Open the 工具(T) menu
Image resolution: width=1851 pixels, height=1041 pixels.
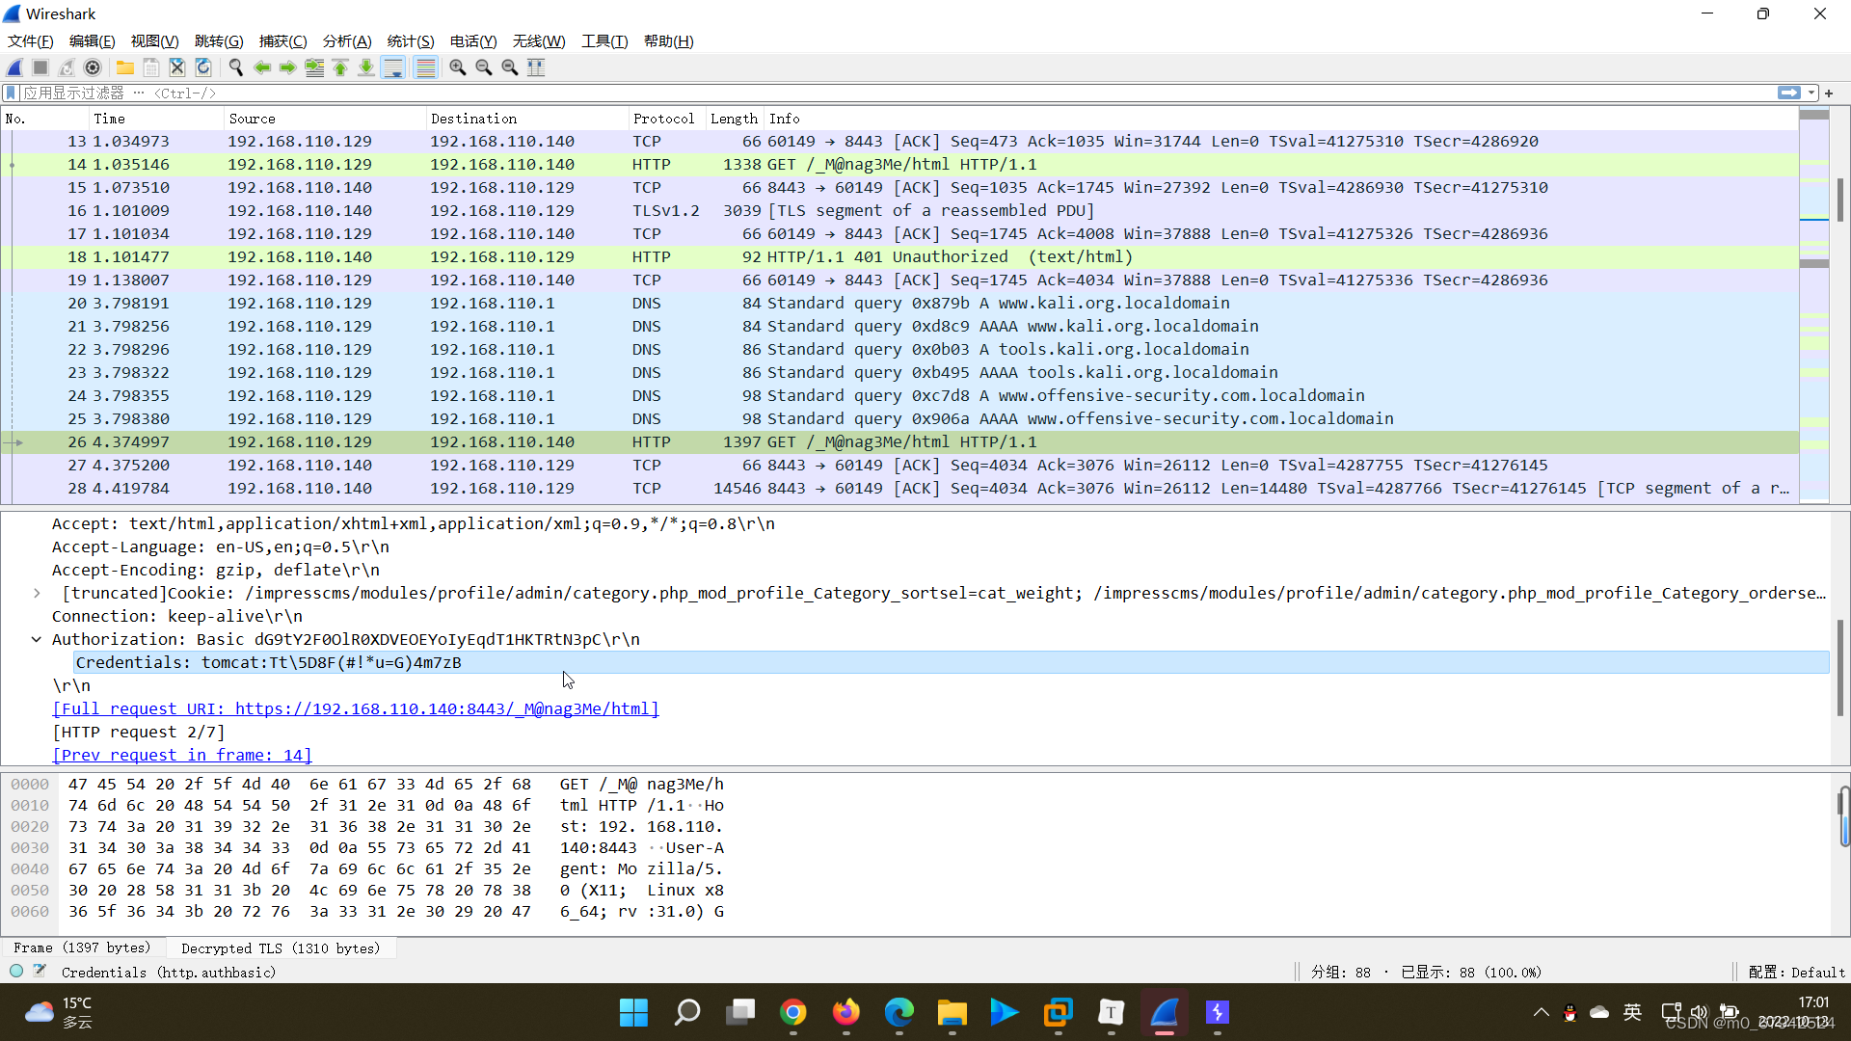pos(604,41)
